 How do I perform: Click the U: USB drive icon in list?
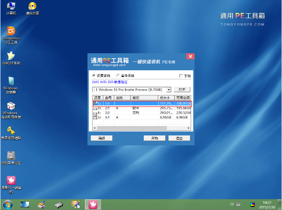click(95, 117)
